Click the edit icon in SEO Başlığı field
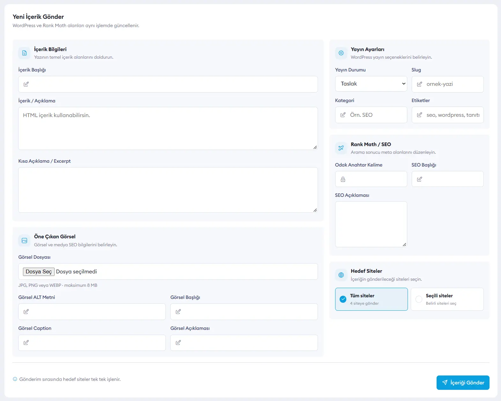The image size is (501, 401). pos(419,179)
